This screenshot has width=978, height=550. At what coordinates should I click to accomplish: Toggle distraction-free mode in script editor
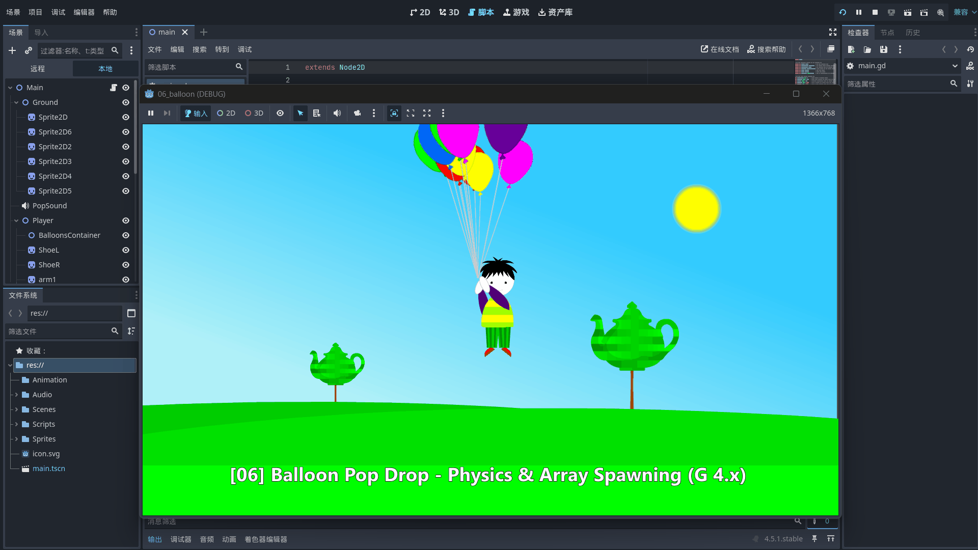(x=833, y=32)
